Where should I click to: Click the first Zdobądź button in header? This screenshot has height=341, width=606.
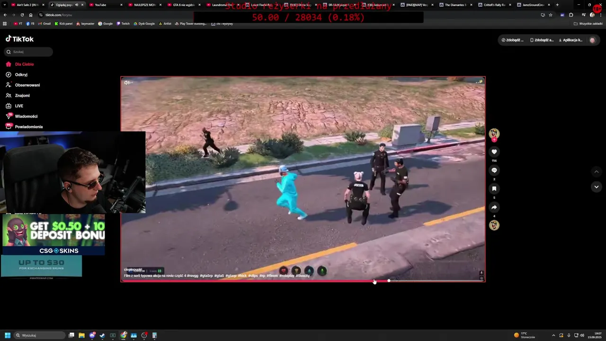(x=512, y=40)
